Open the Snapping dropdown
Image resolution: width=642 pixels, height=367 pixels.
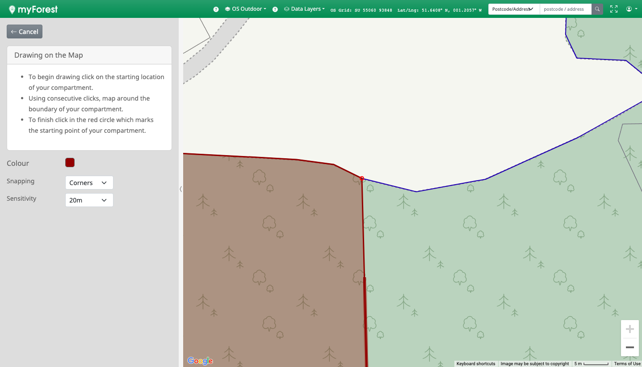[x=89, y=183]
